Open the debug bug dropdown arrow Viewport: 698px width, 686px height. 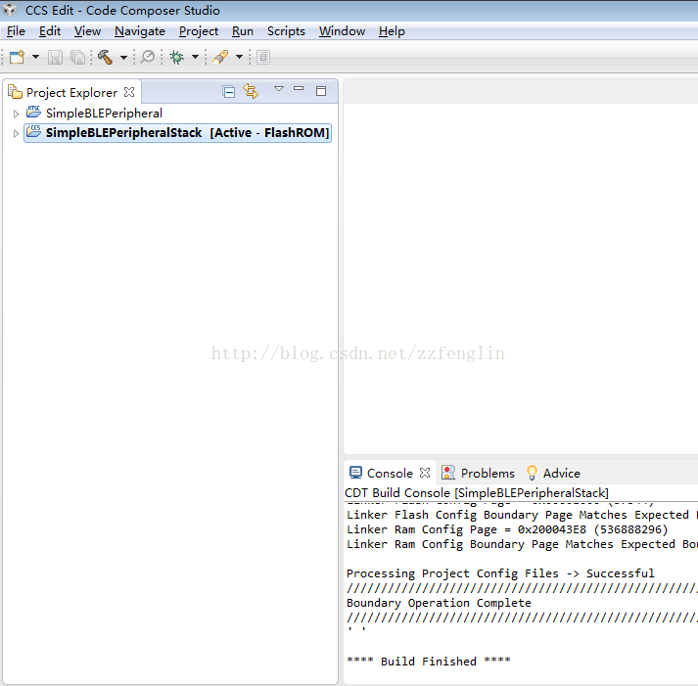tap(195, 57)
